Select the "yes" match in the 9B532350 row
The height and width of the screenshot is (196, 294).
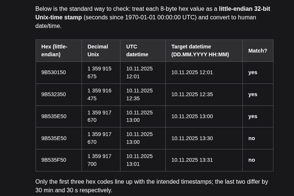pos(253,94)
